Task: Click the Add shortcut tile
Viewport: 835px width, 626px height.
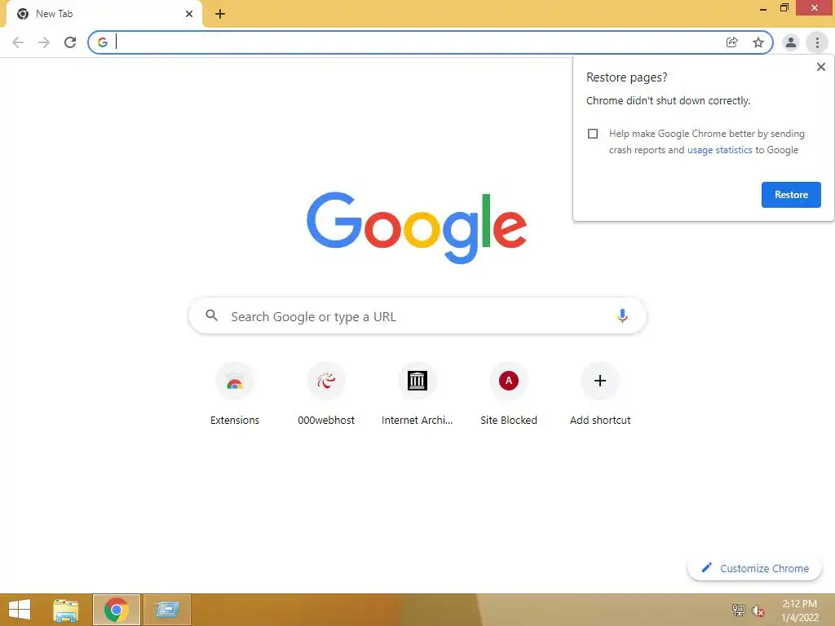Action: [599, 394]
